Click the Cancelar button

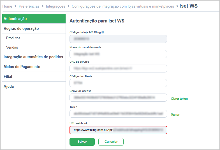(111, 142)
